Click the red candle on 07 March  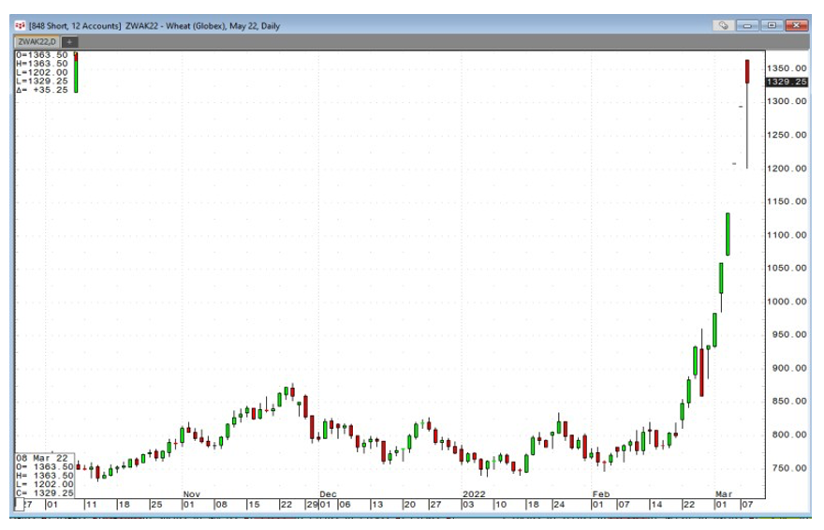click(x=747, y=71)
